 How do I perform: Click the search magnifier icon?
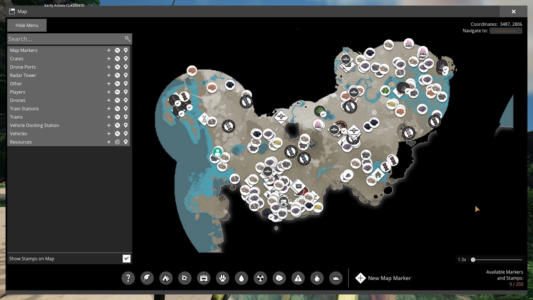pos(127,39)
